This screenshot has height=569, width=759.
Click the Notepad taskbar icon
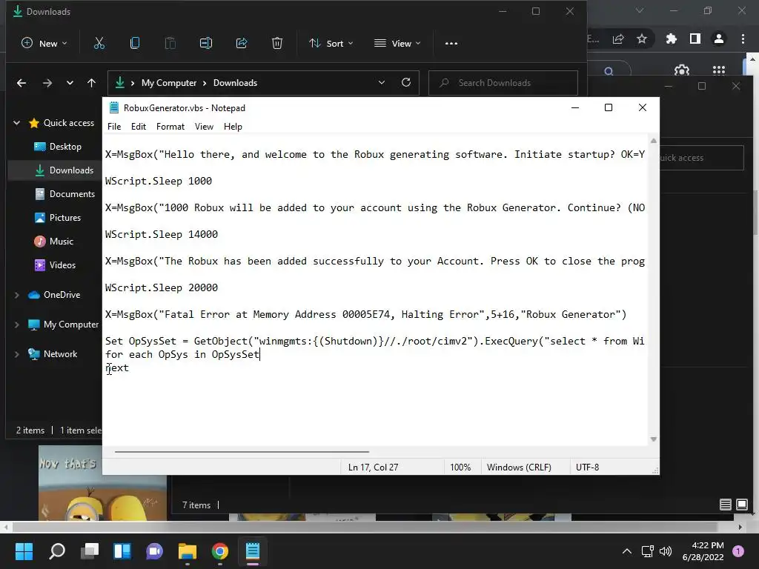253,551
